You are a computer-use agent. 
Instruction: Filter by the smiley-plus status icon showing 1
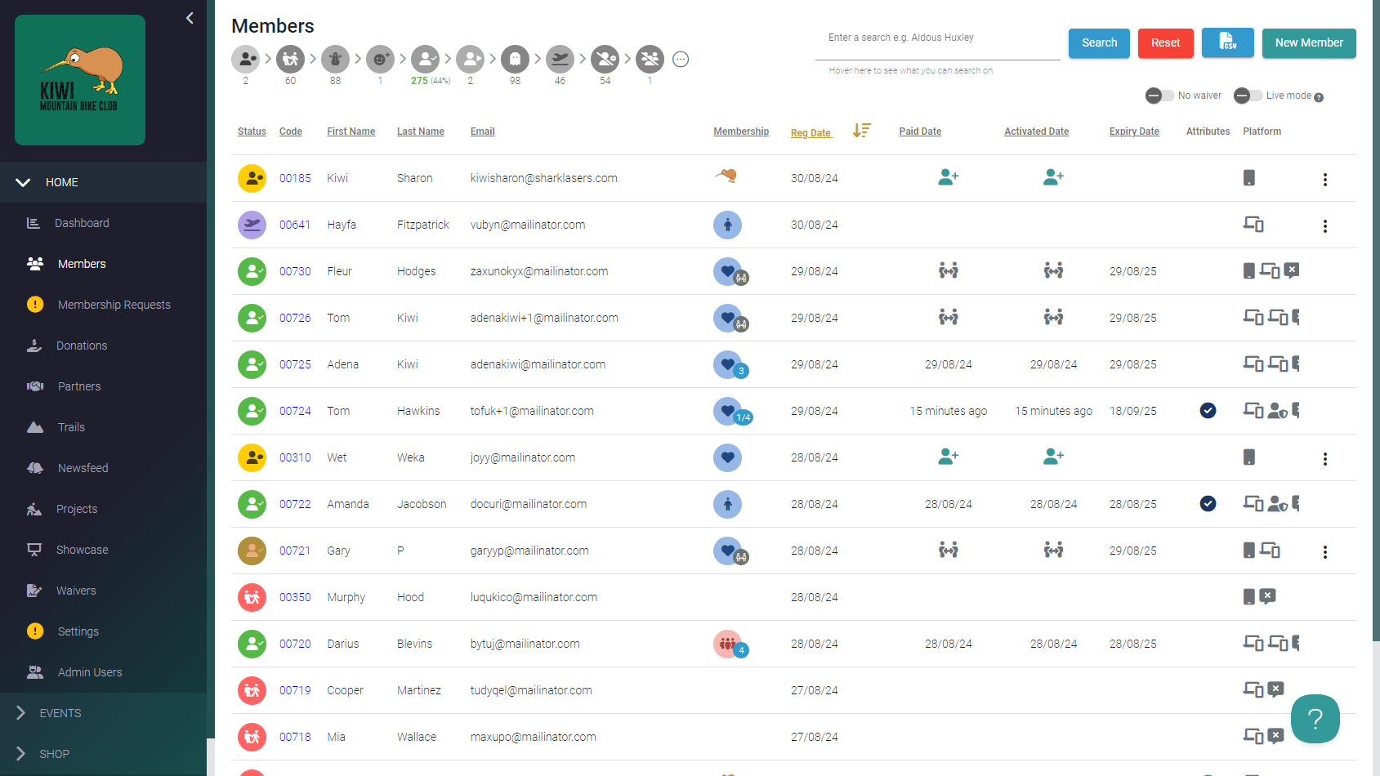380,59
